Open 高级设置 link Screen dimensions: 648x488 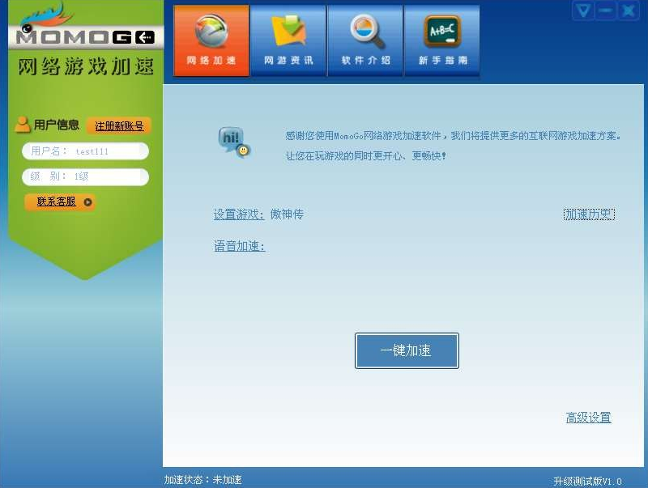tap(589, 418)
